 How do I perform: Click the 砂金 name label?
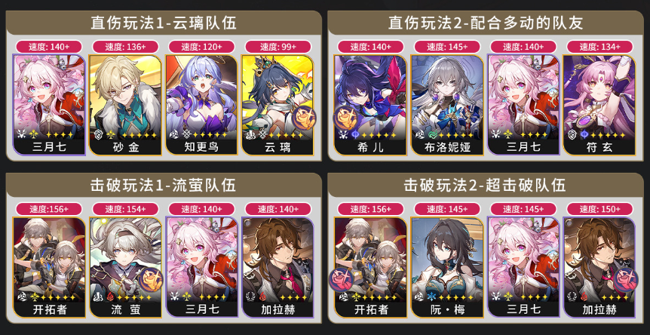pyautogui.click(x=125, y=148)
